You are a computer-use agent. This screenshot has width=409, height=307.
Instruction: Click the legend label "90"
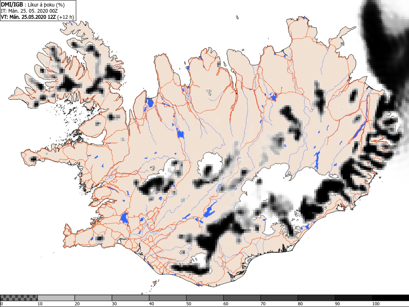click(337, 304)
